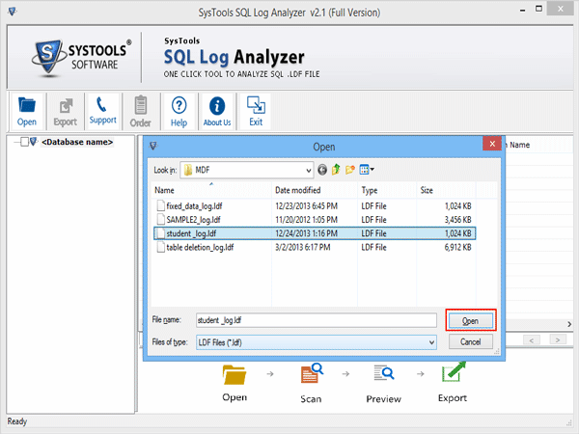Image resolution: width=579 pixels, height=434 pixels.
Task: Click the fixed_data_log.ldf file icon
Action: pyautogui.click(x=160, y=205)
